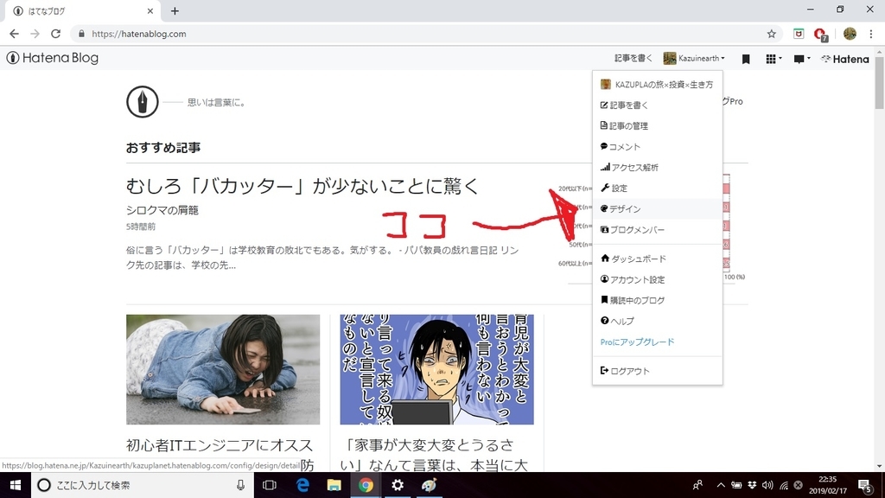Viewport: 885px width, 498px height.
Task: Open thumbnail of woman fallen on road
Action: tap(223, 369)
